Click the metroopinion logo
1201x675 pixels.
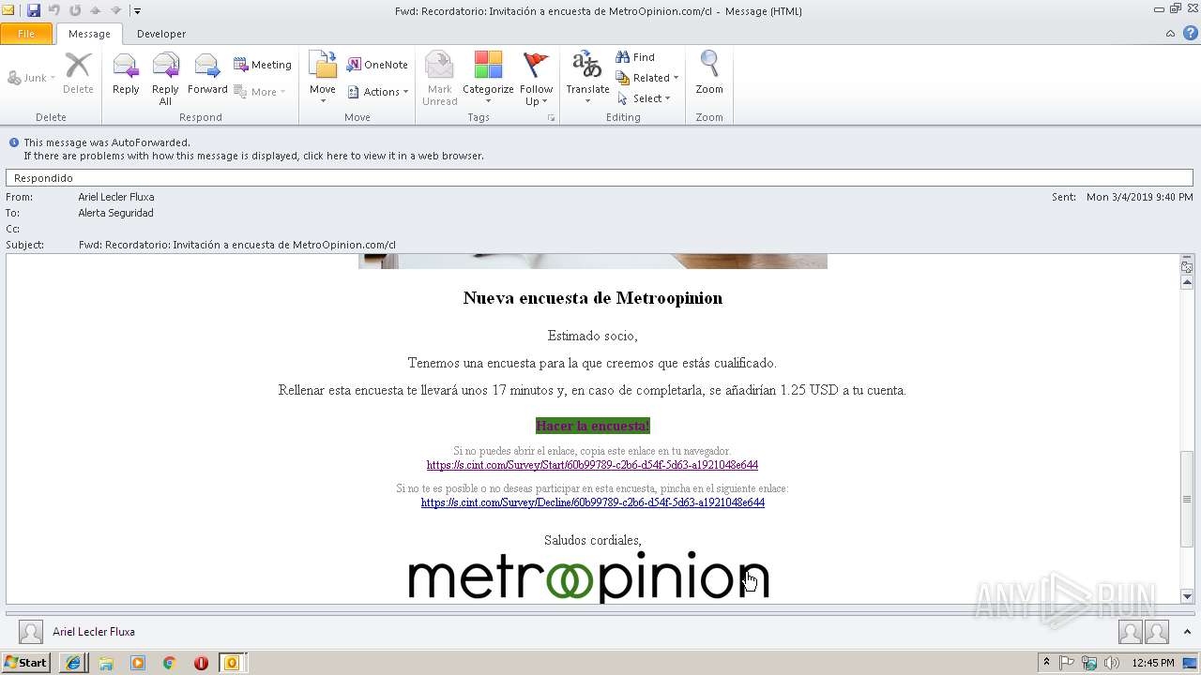coord(588,576)
